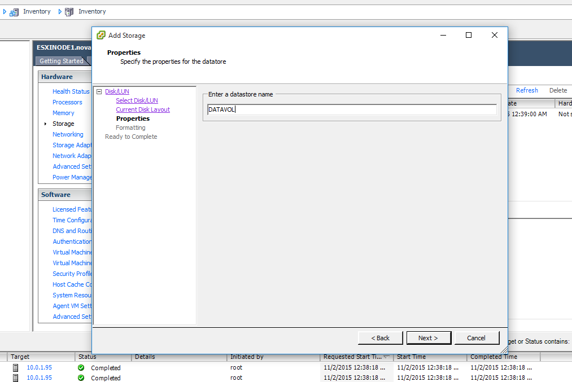Open the Current Disk Layout step
The width and height of the screenshot is (572, 382).
tap(143, 109)
